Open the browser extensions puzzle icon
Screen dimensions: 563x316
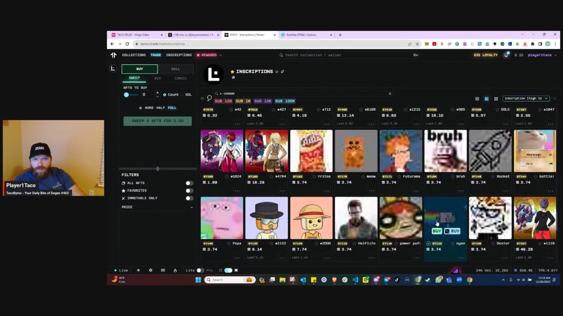(x=533, y=44)
